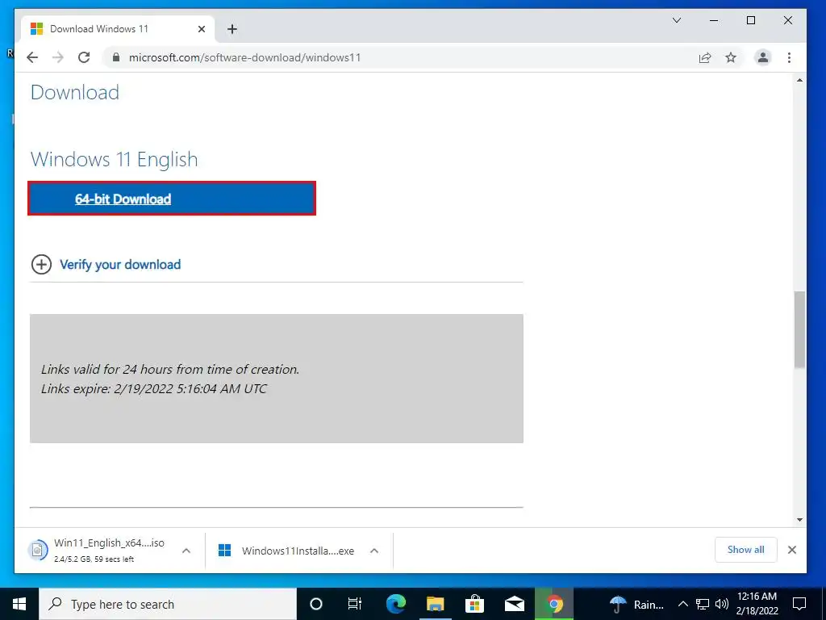Screen dimensions: 826x620
Task: Select the Download Windows 11 tab
Action: [x=118, y=29]
